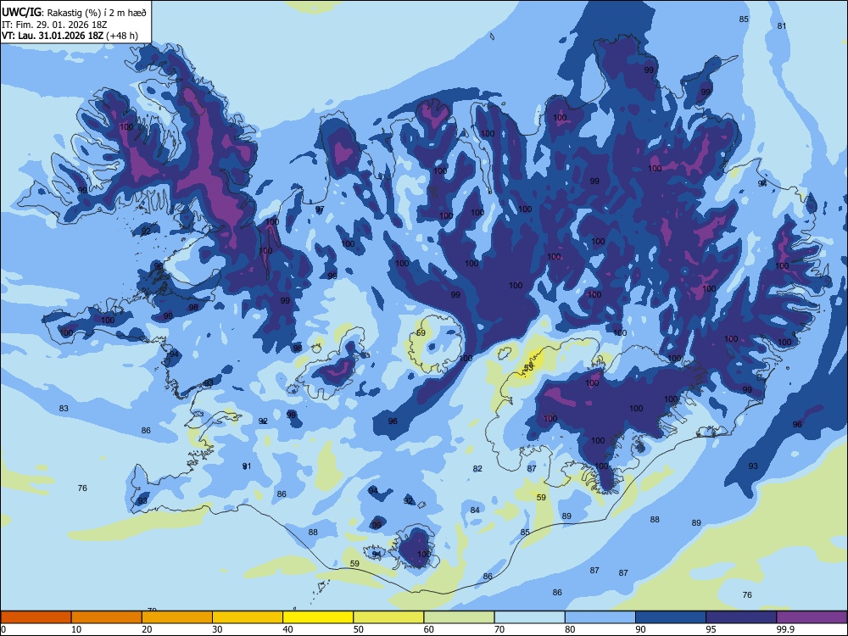Click the humidity value '81' on the map
Viewport: 848px width, 636px height.
[782, 26]
